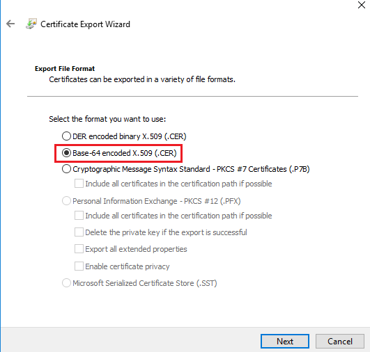Click the Certificate Export Wizard title text
370x352 pixels.
[85, 24]
